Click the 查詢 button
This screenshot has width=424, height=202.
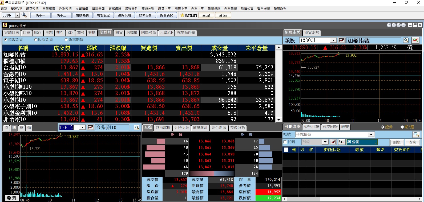412,142
